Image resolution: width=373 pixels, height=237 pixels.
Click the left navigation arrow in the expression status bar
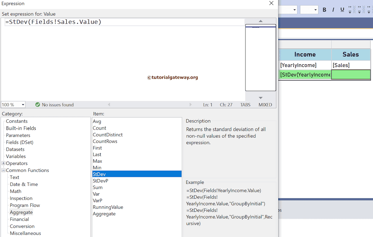click(109, 104)
